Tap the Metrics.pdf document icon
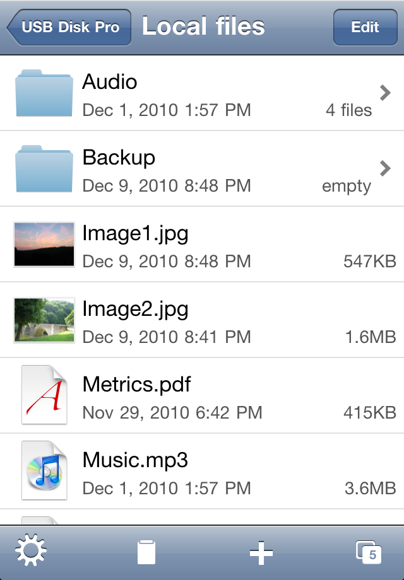Image resolution: width=404 pixels, height=580 pixels. (x=44, y=395)
